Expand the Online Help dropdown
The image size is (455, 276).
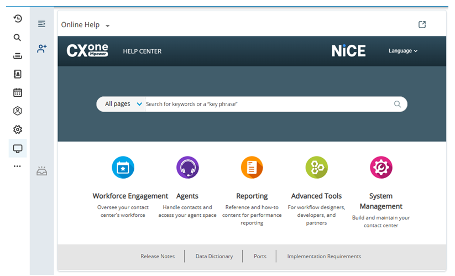click(x=108, y=25)
